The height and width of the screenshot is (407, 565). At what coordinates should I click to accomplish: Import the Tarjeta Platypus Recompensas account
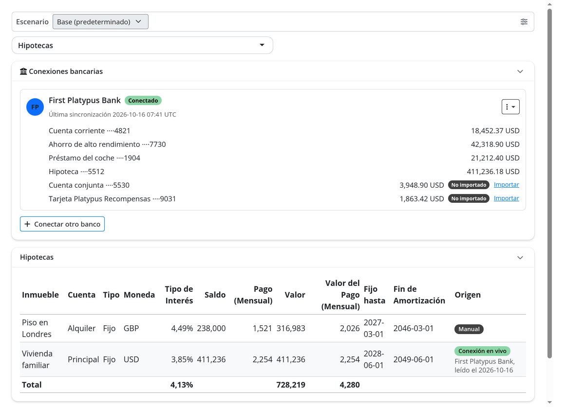tap(506, 198)
